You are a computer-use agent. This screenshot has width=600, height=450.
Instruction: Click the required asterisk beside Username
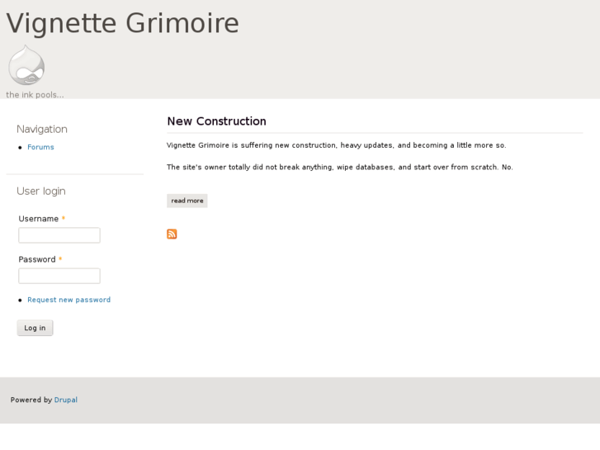point(64,219)
